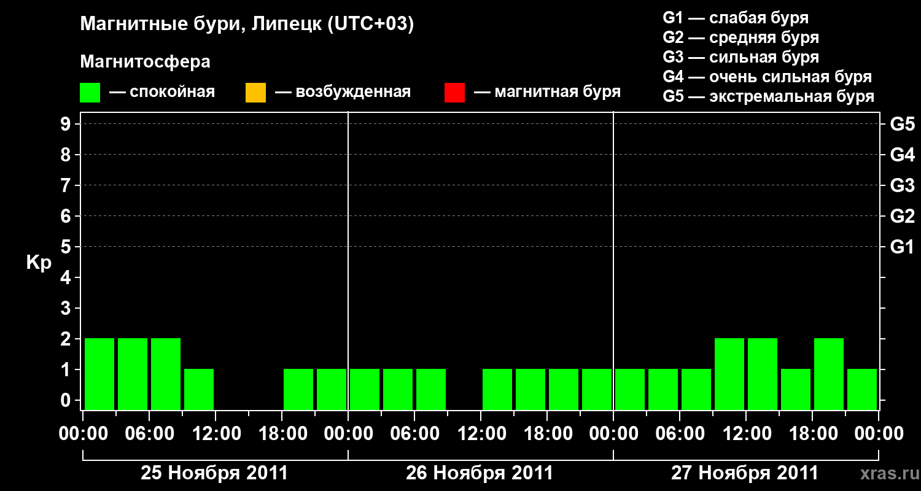Screen dimensions: 921x491
Task: Click the 'G3 — сильная буря' legend line
Action: click(x=740, y=57)
